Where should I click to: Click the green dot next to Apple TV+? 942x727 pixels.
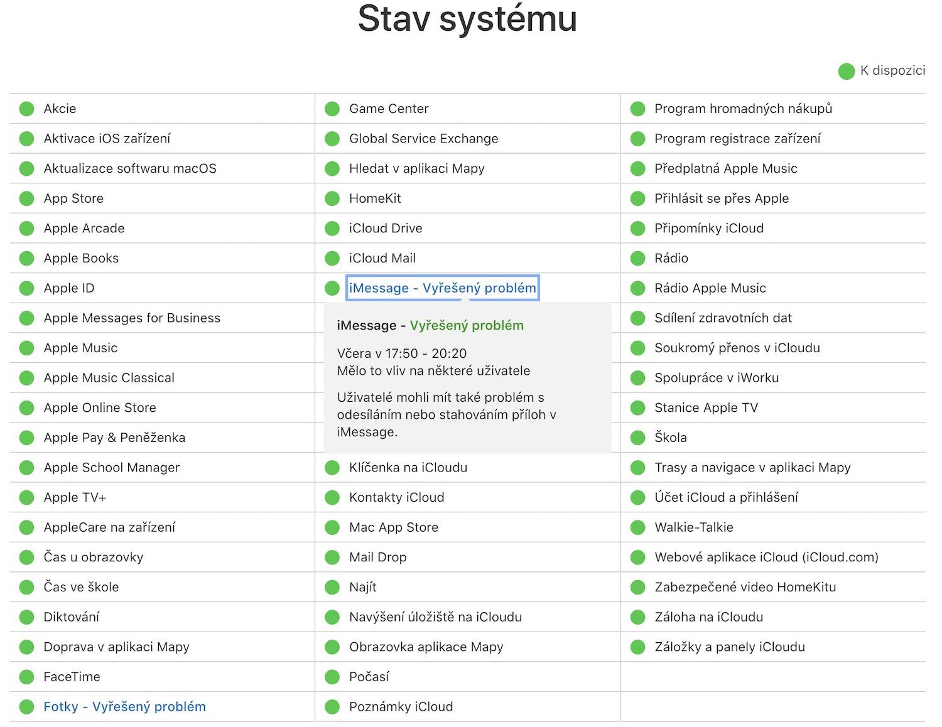tap(26, 498)
